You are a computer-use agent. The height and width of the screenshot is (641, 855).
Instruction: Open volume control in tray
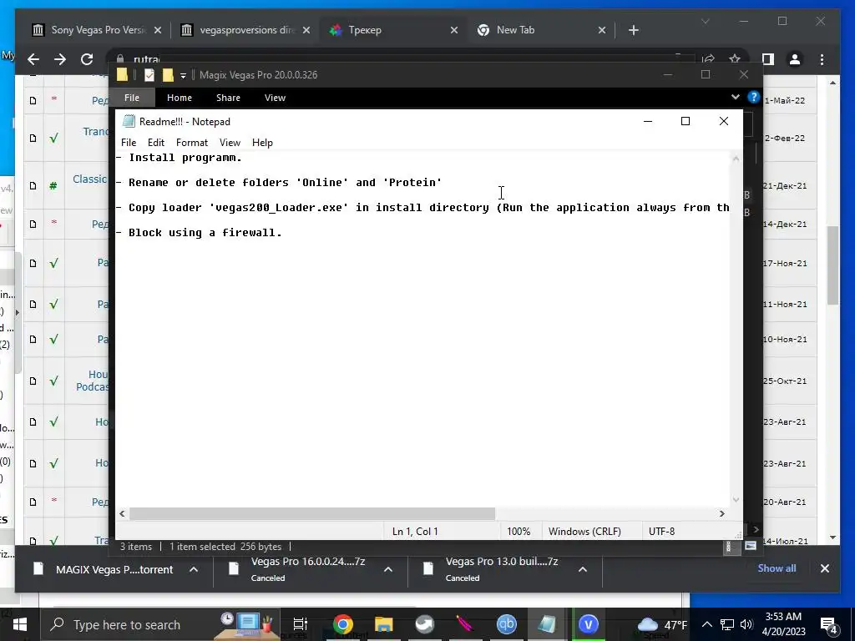click(746, 624)
